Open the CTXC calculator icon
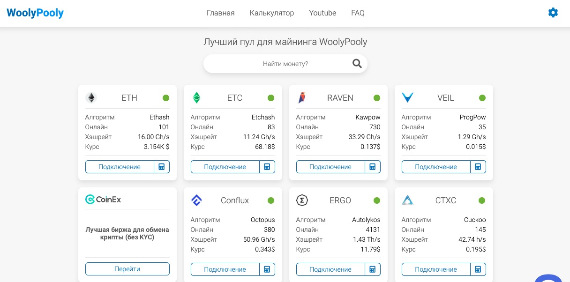570x282 pixels. [478, 269]
